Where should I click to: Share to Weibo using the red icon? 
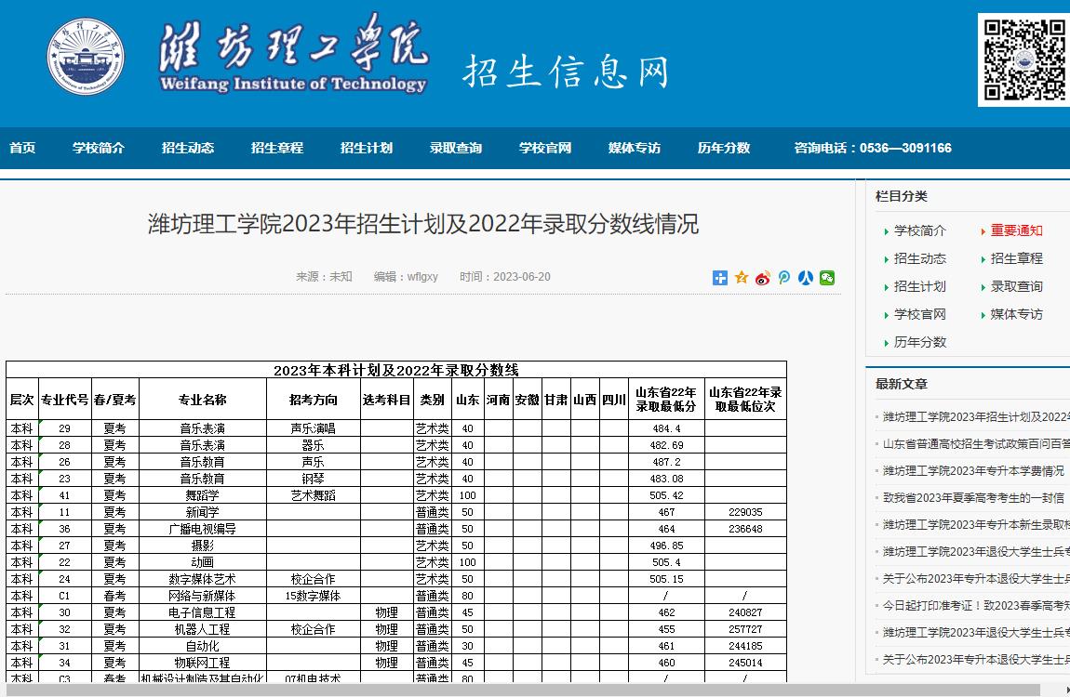[763, 277]
